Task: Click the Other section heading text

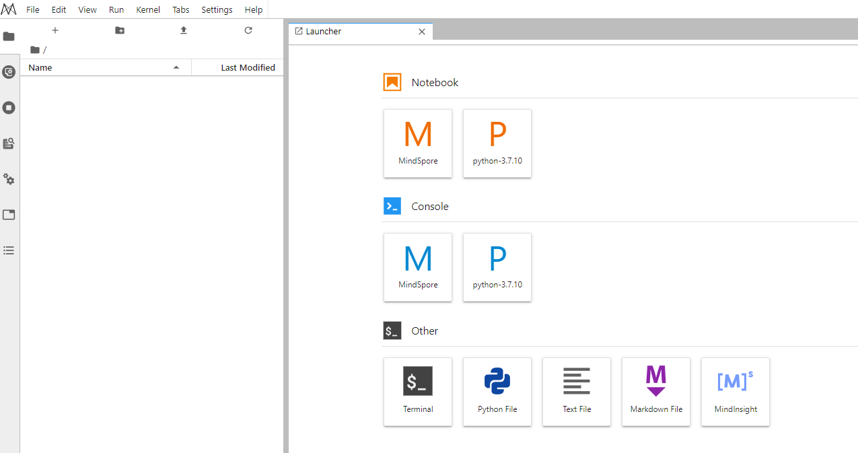Action: [425, 330]
